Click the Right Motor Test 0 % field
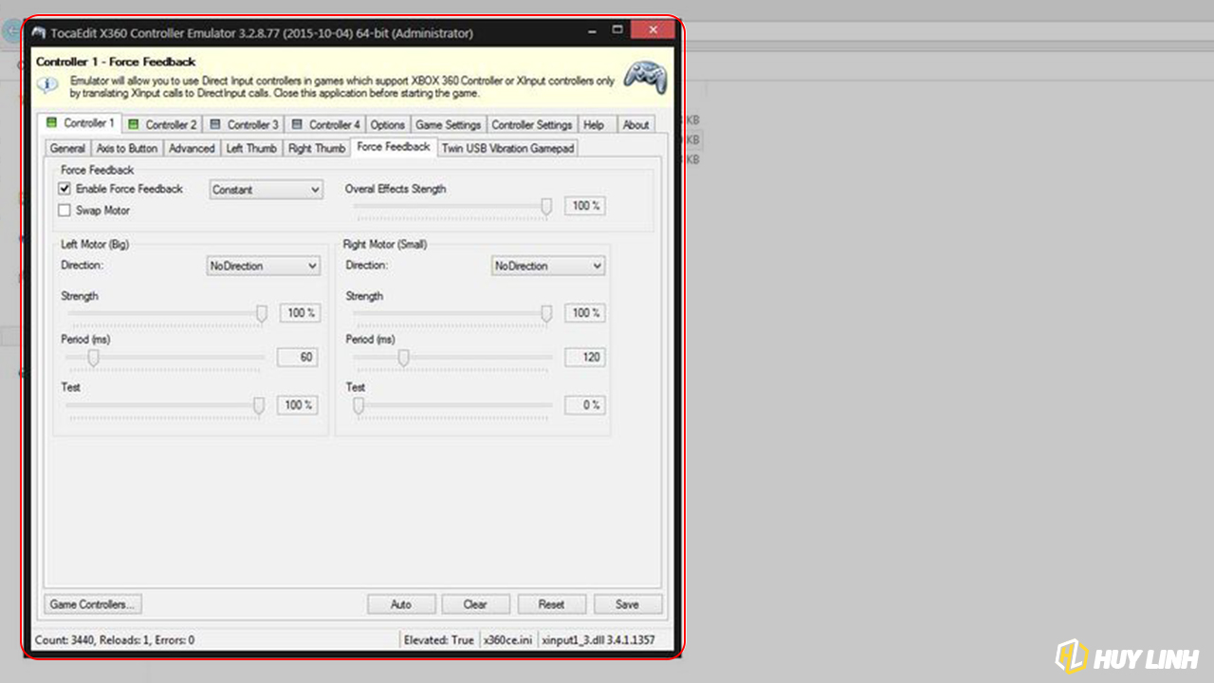 [x=585, y=405]
